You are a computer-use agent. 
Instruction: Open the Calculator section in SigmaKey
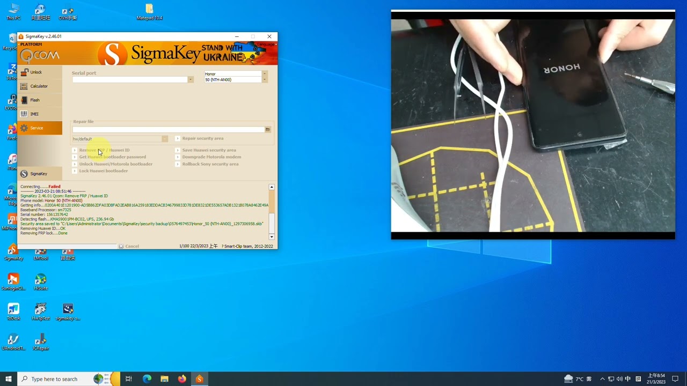click(40, 86)
